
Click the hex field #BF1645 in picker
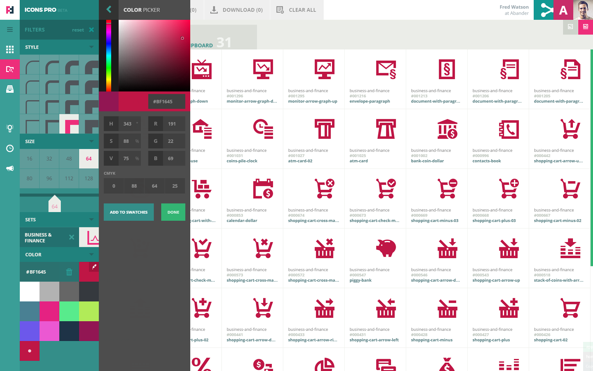pos(167,101)
